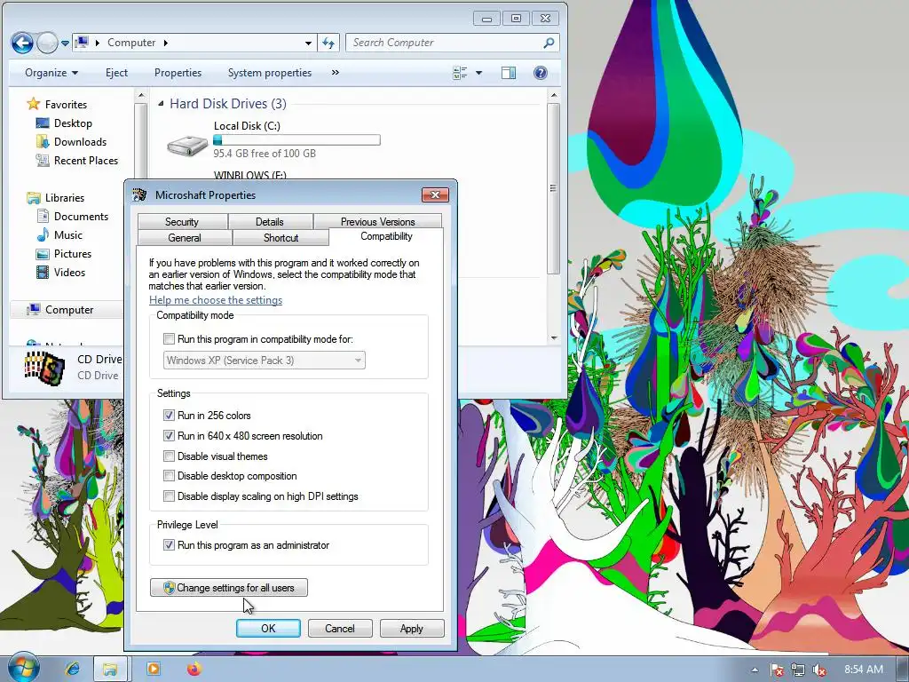
Task: Close the Microshaft Properties dialog
Action: pyautogui.click(x=435, y=194)
